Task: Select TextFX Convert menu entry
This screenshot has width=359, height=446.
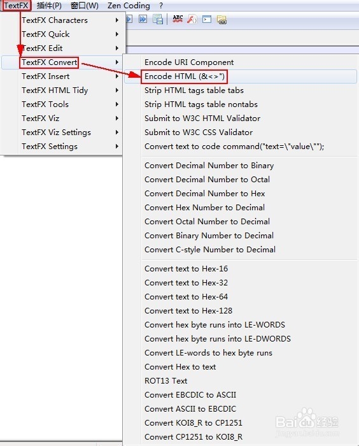Action: pyautogui.click(x=62, y=62)
